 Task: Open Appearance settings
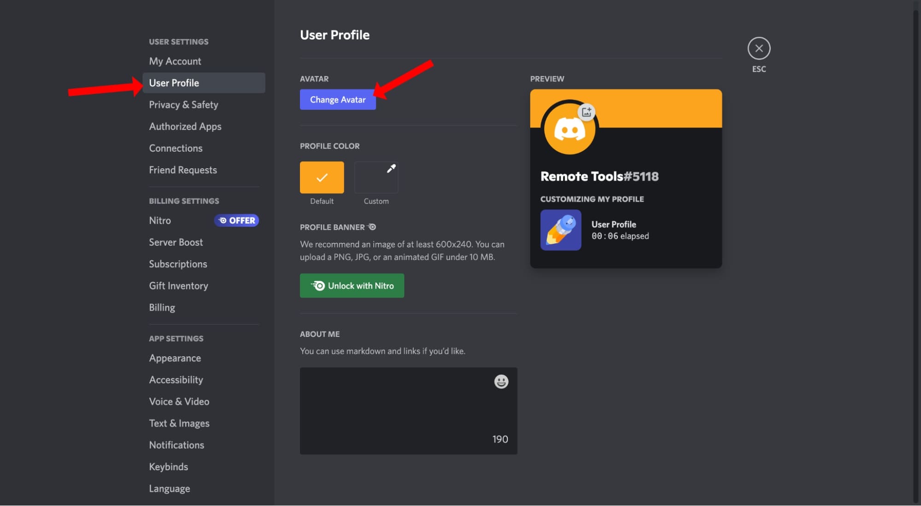(x=204, y=358)
